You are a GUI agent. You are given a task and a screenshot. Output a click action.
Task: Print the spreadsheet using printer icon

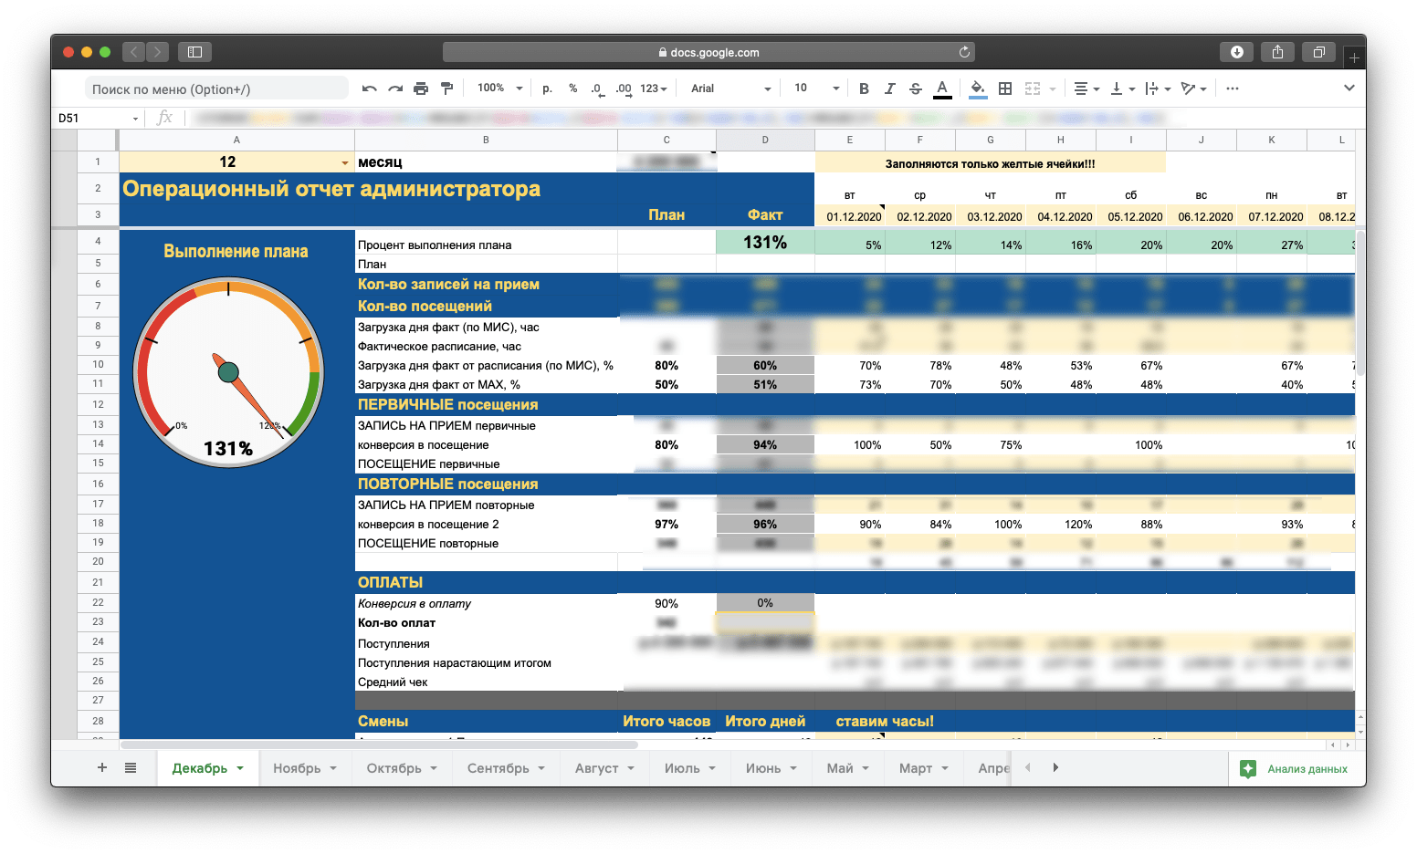click(x=421, y=89)
